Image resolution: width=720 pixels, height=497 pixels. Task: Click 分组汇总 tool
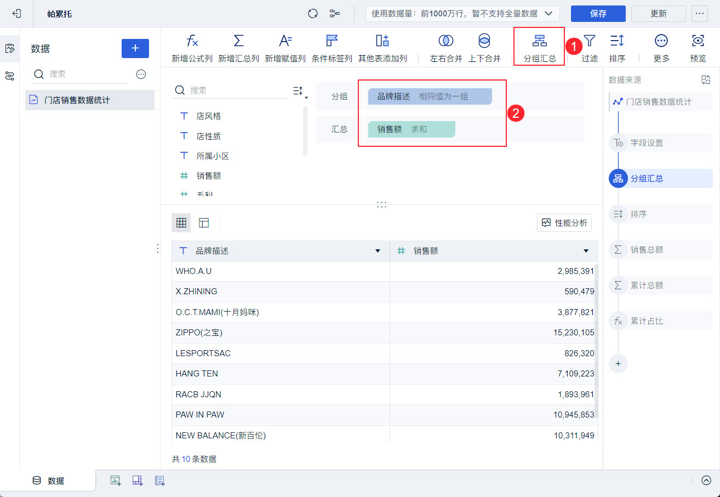coord(540,49)
